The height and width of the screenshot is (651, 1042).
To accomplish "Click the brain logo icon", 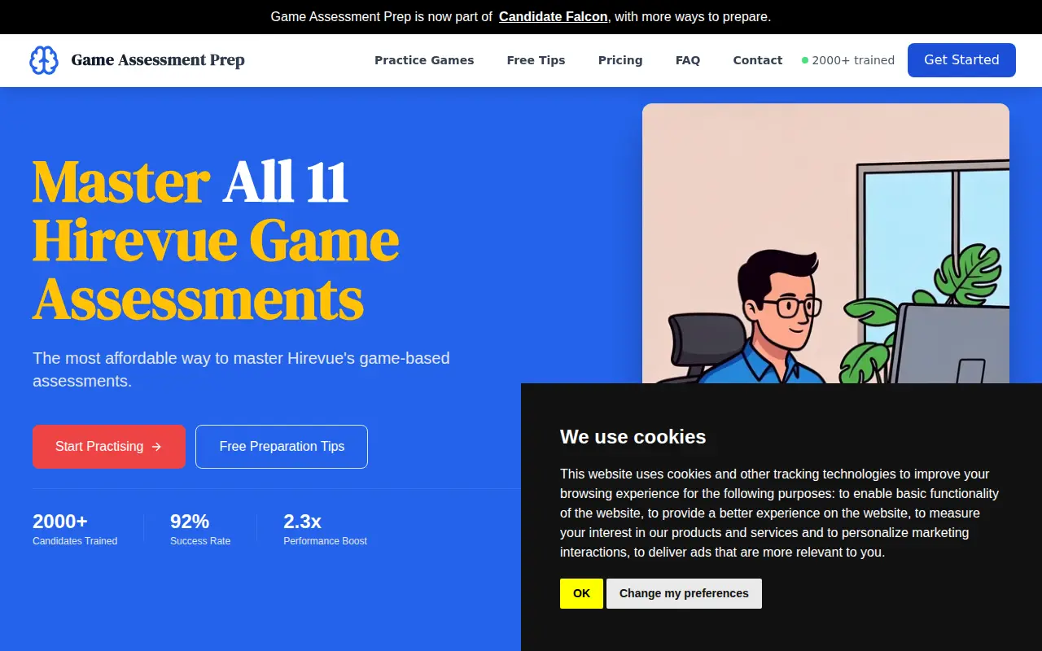I will (x=44, y=60).
